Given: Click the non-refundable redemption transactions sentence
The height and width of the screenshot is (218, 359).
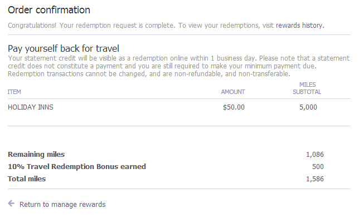Looking at the screenshot, I should [149, 74].
